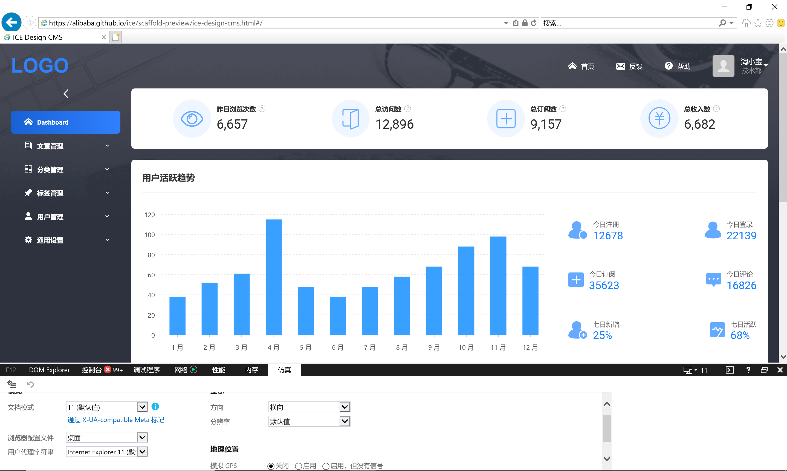
Task: Select the 标签管理 pin icon
Action: pyautogui.click(x=28, y=193)
